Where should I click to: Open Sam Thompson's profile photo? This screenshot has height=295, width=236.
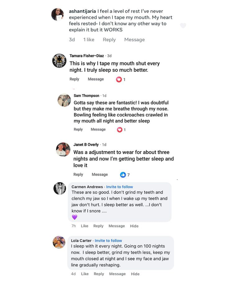pos(64,100)
